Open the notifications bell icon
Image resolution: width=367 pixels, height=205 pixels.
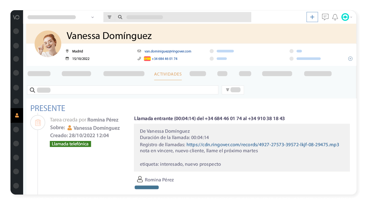pos(335,17)
